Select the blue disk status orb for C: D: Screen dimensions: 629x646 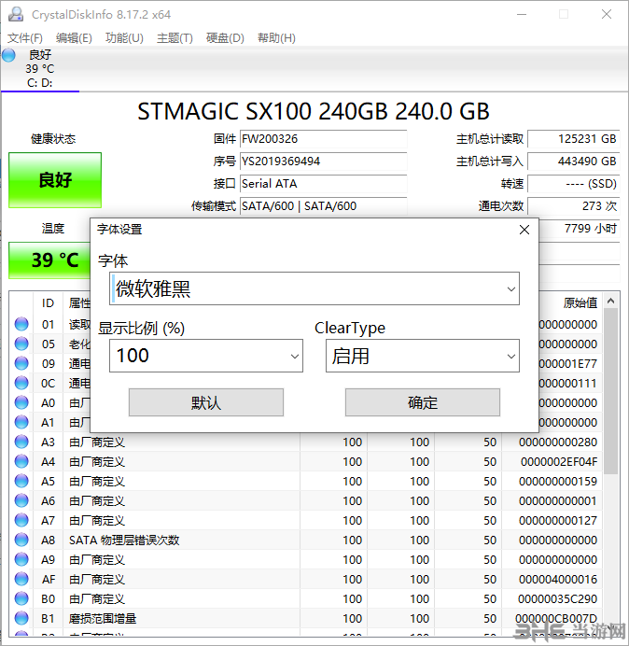pyautogui.click(x=8, y=55)
